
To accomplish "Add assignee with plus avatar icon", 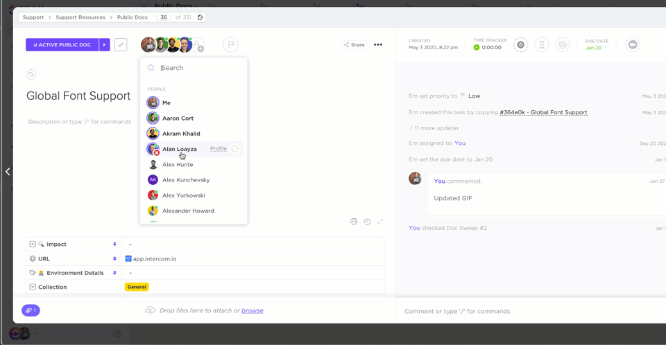I will (199, 45).
